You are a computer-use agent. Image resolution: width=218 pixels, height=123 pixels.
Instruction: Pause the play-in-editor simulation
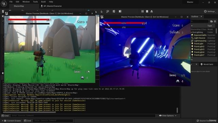pyautogui.click(x=142, y=11)
